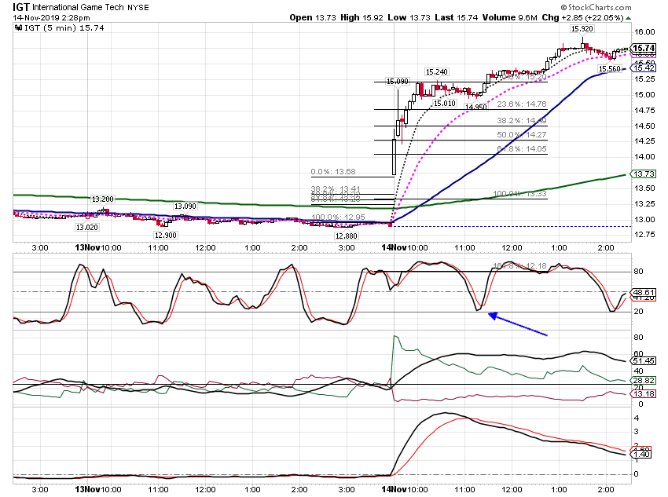Screen dimensions: 668x497
Task: Click the 51.45 ADX value flag
Action: coord(644,361)
